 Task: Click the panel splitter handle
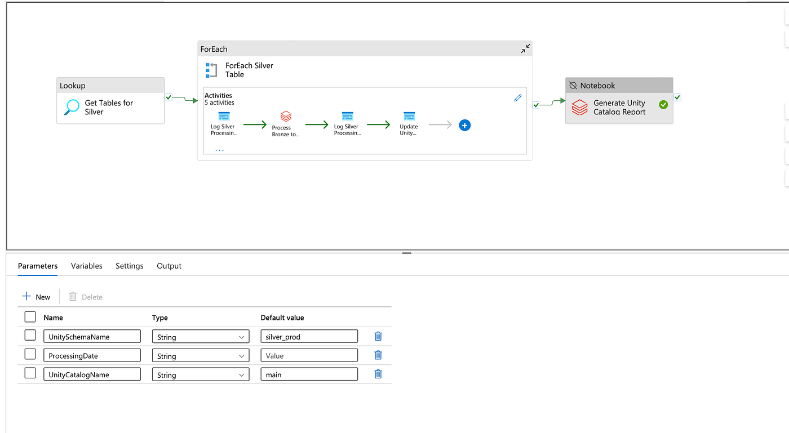point(406,253)
